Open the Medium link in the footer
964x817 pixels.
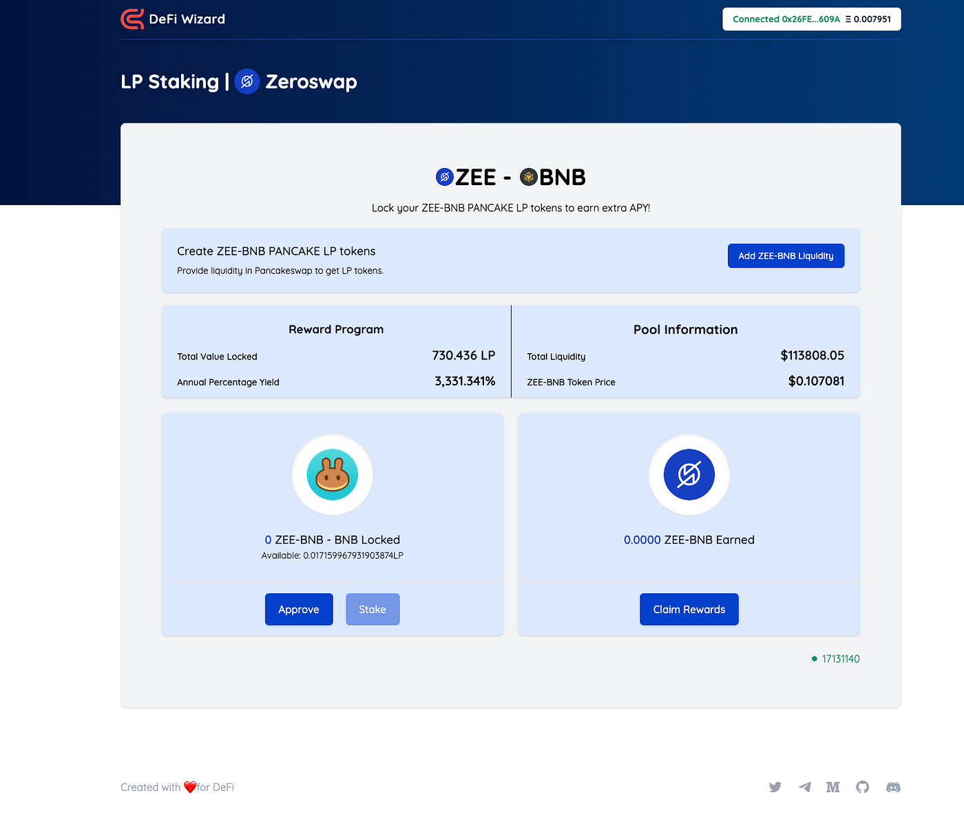(833, 787)
